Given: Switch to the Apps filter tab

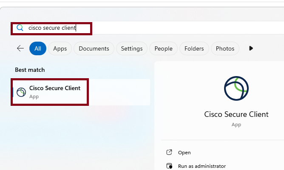Looking at the screenshot, I should pyautogui.click(x=60, y=48).
